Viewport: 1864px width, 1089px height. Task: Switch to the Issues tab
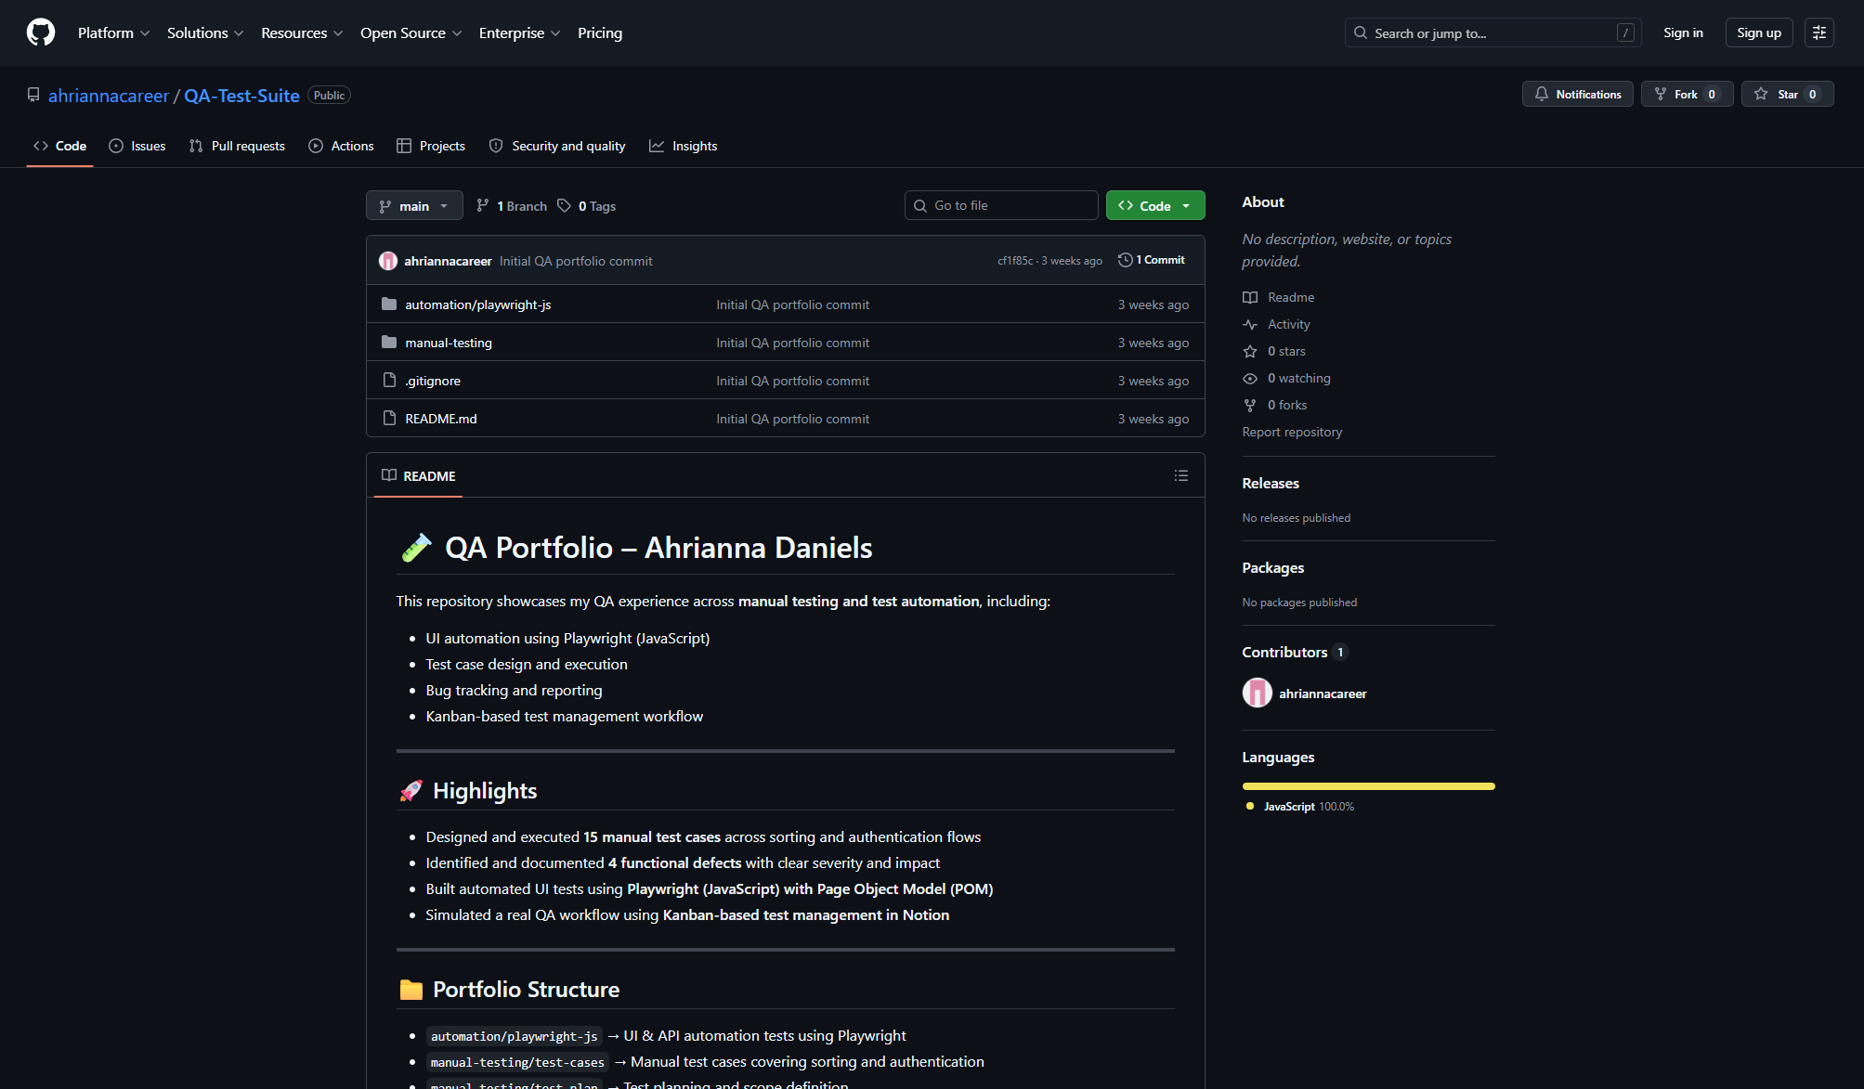click(x=137, y=146)
